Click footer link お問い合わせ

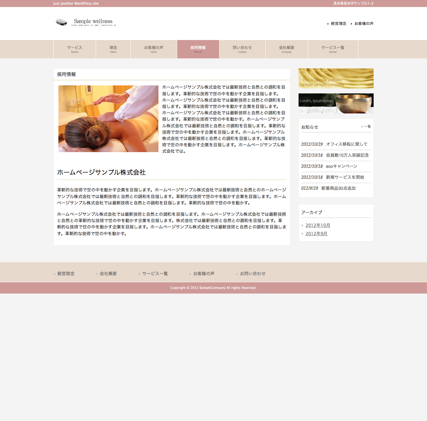(253, 274)
